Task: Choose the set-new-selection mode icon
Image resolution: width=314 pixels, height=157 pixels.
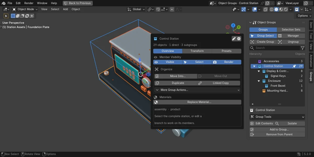Action: tap(13, 16)
